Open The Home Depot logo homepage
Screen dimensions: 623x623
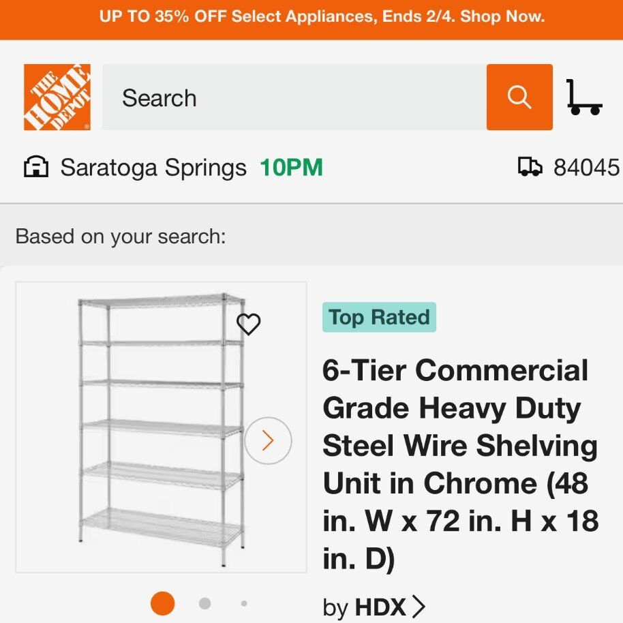[57, 97]
